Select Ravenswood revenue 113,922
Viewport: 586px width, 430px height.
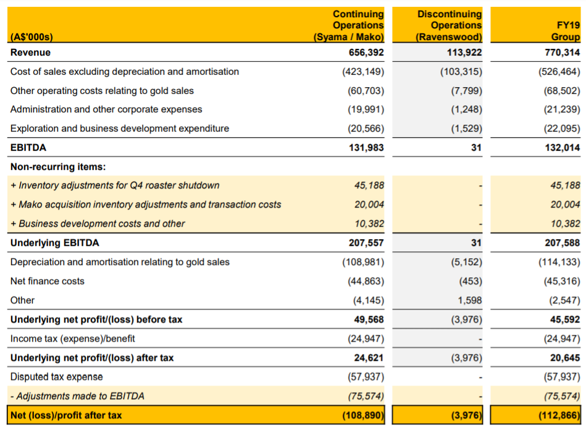point(464,53)
